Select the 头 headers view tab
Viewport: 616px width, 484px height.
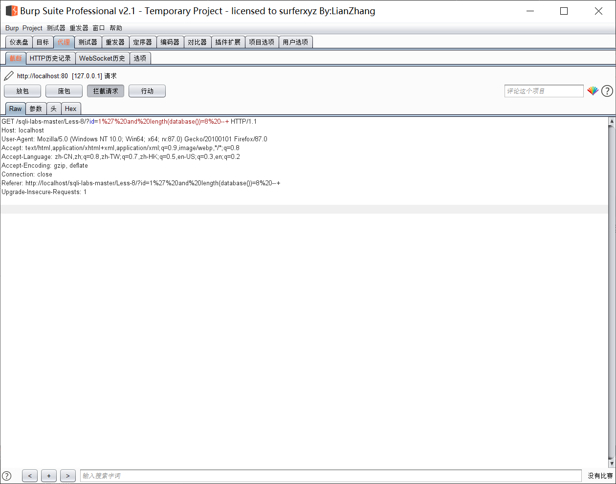coord(54,109)
